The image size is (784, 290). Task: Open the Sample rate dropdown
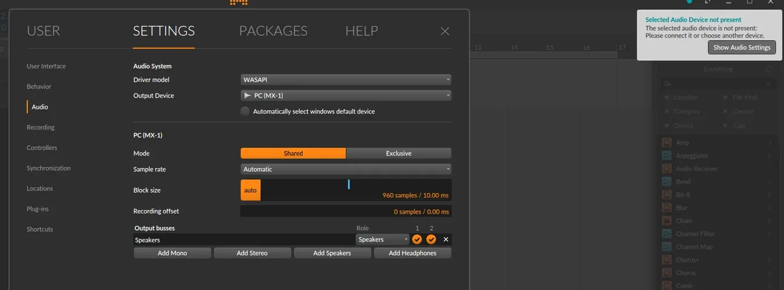pyautogui.click(x=346, y=169)
